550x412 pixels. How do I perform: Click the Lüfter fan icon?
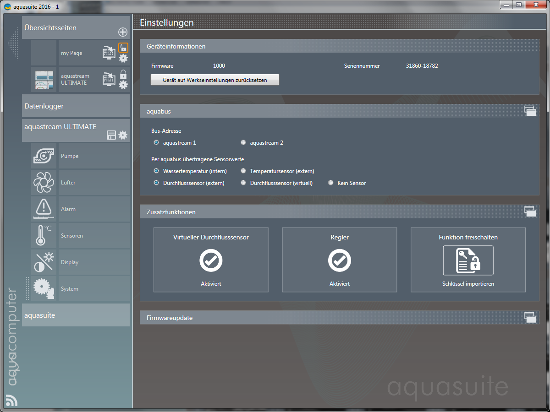(x=44, y=183)
